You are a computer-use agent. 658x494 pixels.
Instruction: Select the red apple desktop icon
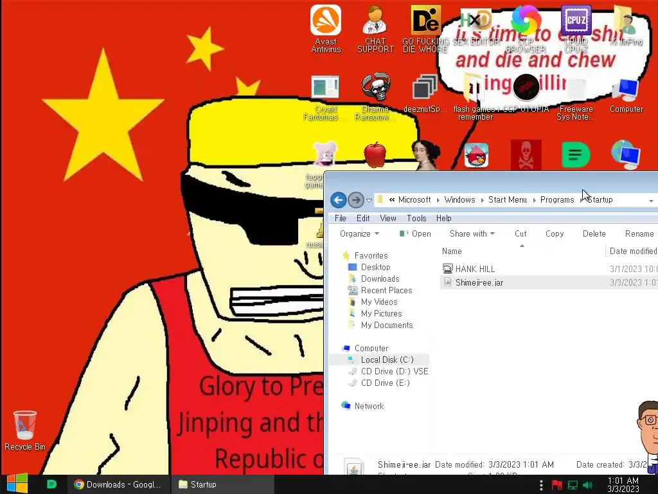click(x=375, y=155)
